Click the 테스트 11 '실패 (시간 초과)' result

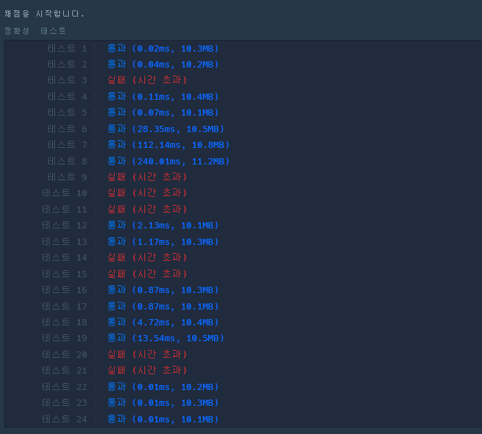click(147, 210)
